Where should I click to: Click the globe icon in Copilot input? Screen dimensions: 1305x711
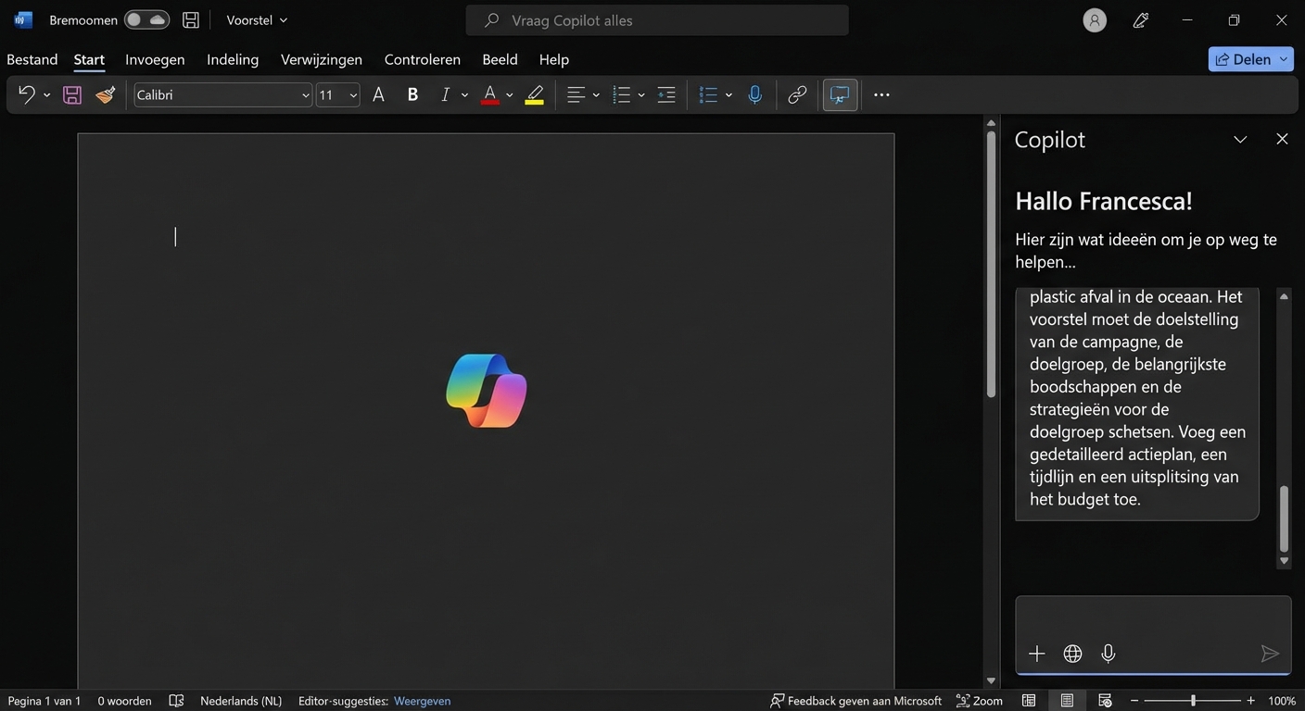1072,654
